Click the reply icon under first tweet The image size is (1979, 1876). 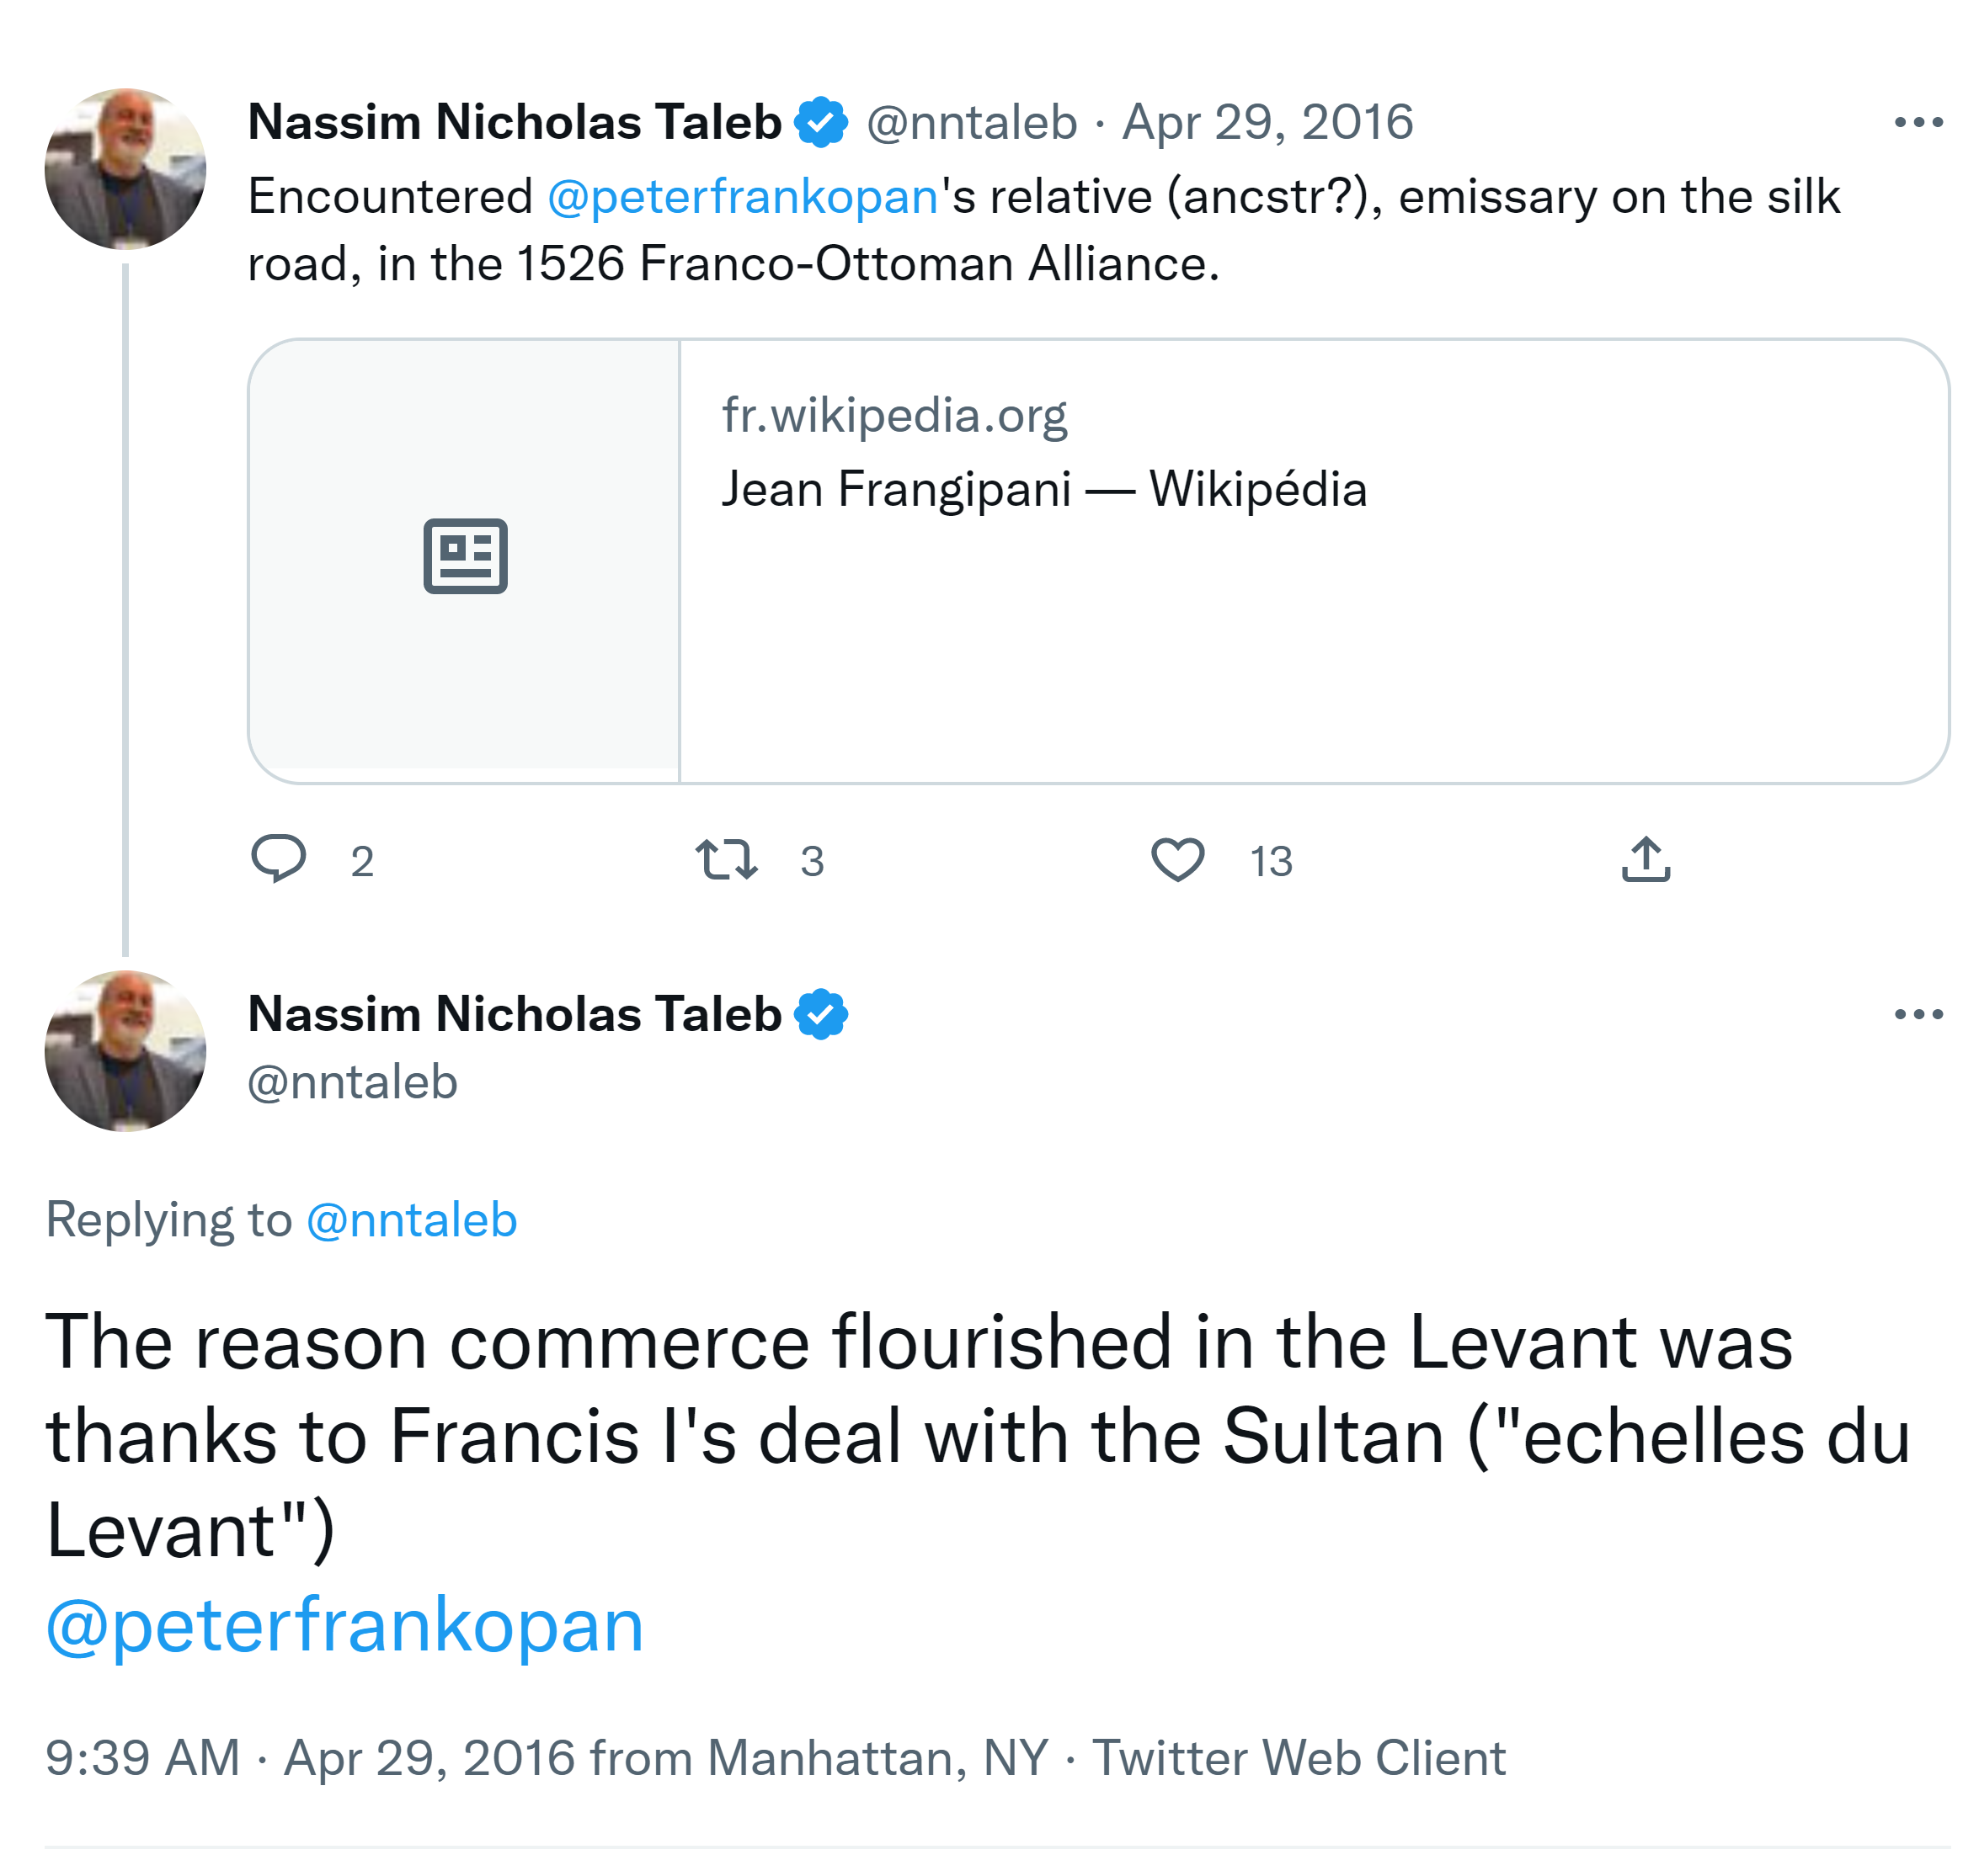278,859
